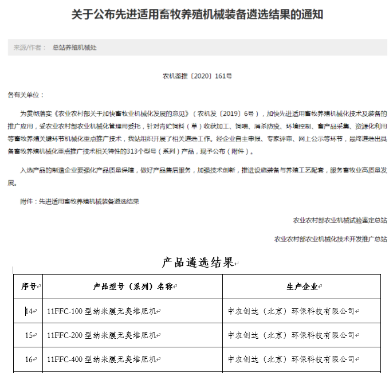Select the 总站养殖机械处 source text
The height and width of the screenshot is (376, 389).
(74, 48)
